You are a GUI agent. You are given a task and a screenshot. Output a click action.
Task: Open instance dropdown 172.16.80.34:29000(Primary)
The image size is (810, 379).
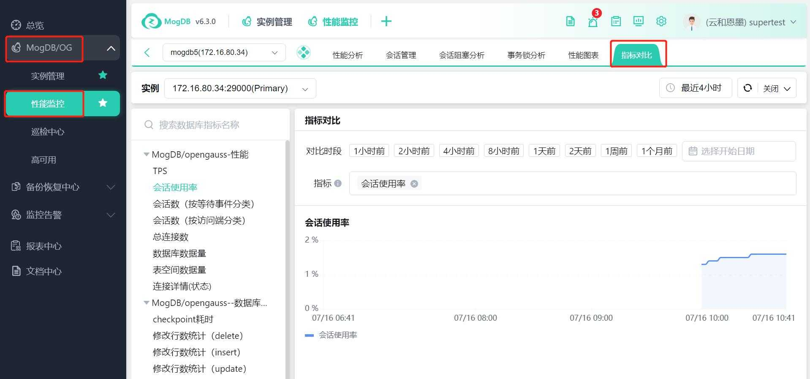(x=240, y=88)
